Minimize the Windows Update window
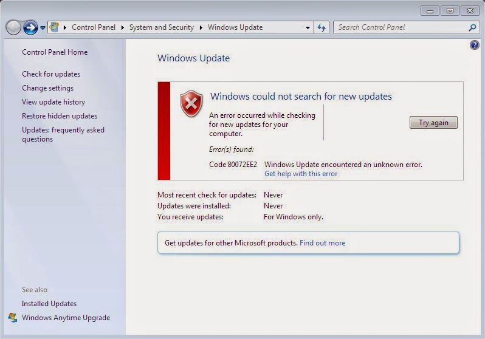 click(x=430, y=11)
